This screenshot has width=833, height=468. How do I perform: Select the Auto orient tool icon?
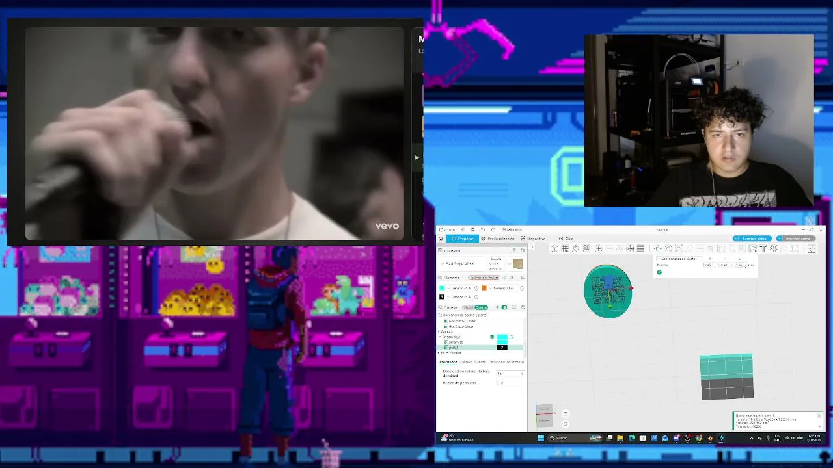point(576,248)
